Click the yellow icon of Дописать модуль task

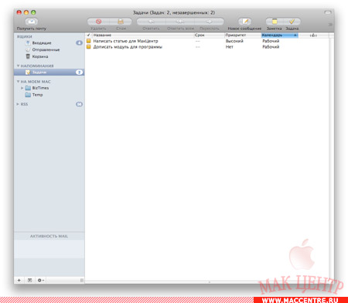(x=89, y=47)
